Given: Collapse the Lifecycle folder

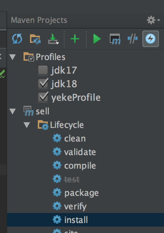Looking at the screenshot, I should click(x=27, y=125).
